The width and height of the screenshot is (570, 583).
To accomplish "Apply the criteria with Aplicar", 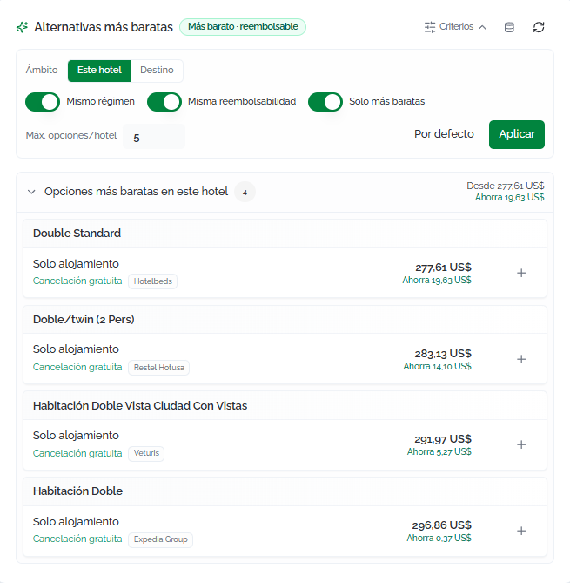I will coord(517,134).
